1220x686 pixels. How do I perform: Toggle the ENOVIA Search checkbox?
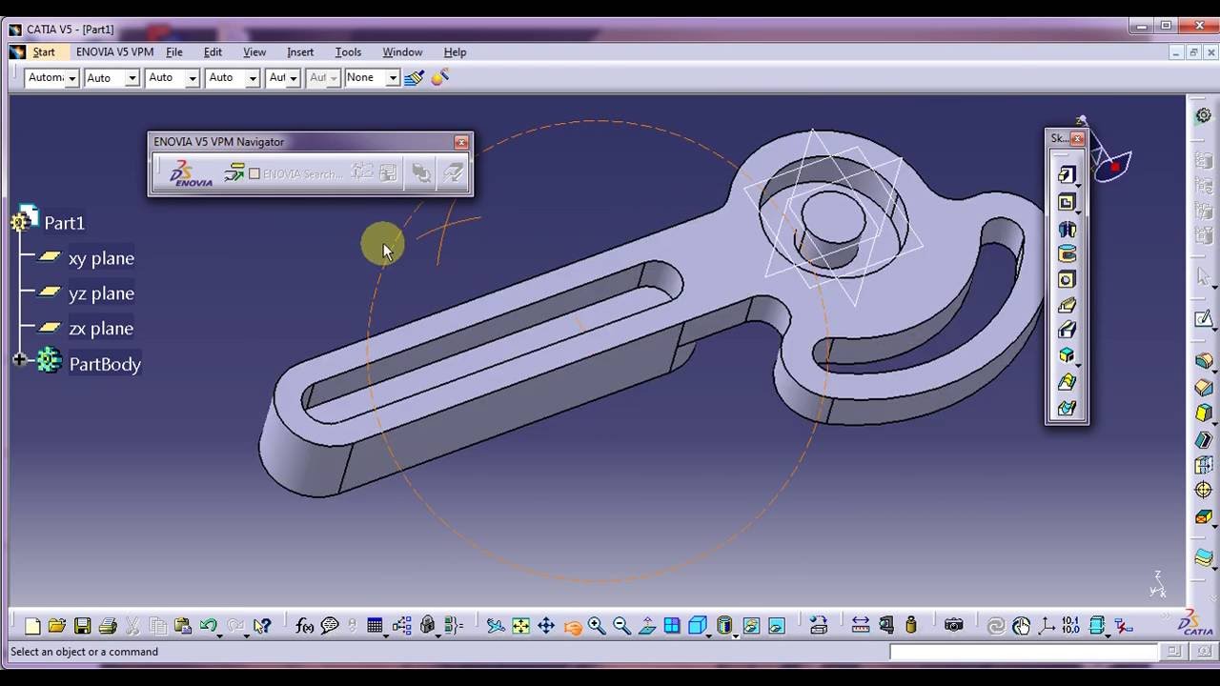tap(254, 173)
